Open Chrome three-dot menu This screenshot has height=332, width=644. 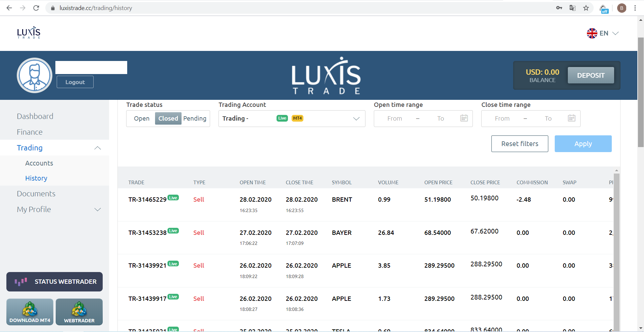(635, 8)
